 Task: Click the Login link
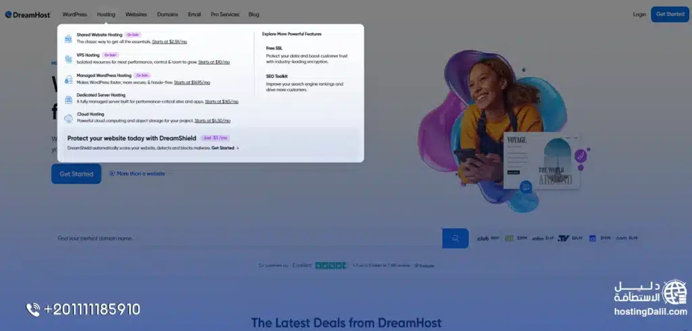click(x=639, y=14)
